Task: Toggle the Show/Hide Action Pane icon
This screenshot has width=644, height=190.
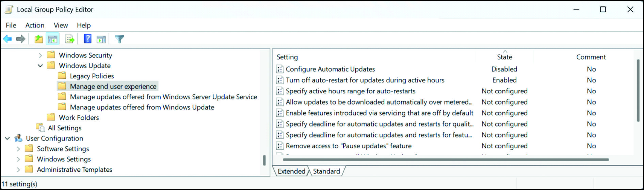Action: pos(101,39)
